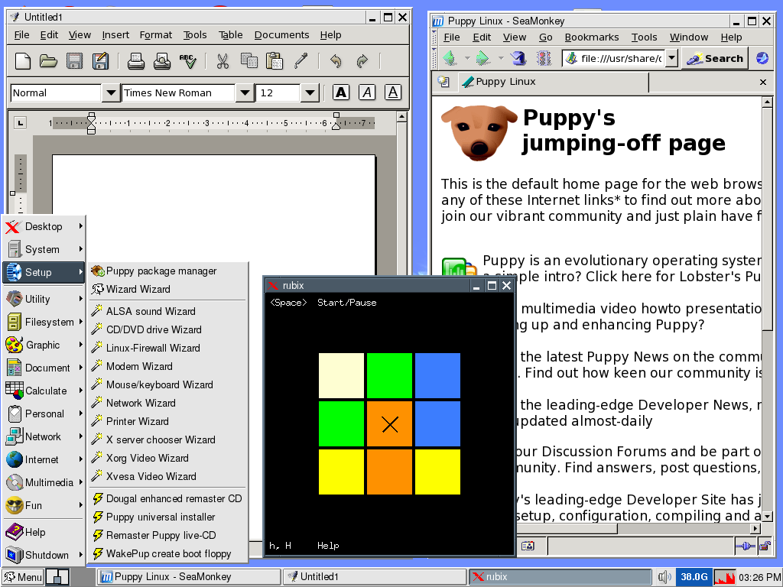Expand the System submenu
The image size is (783, 587).
pyautogui.click(x=44, y=249)
